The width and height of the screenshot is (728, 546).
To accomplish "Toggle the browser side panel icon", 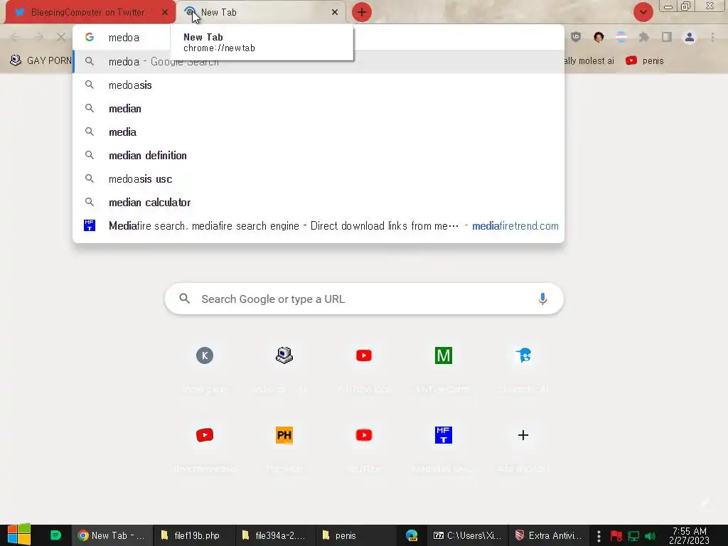I will click(x=667, y=37).
